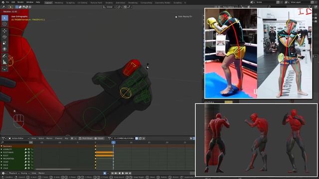Screen dimensions: 319x179
Task: Click the channel search field
Action: [14, 143]
